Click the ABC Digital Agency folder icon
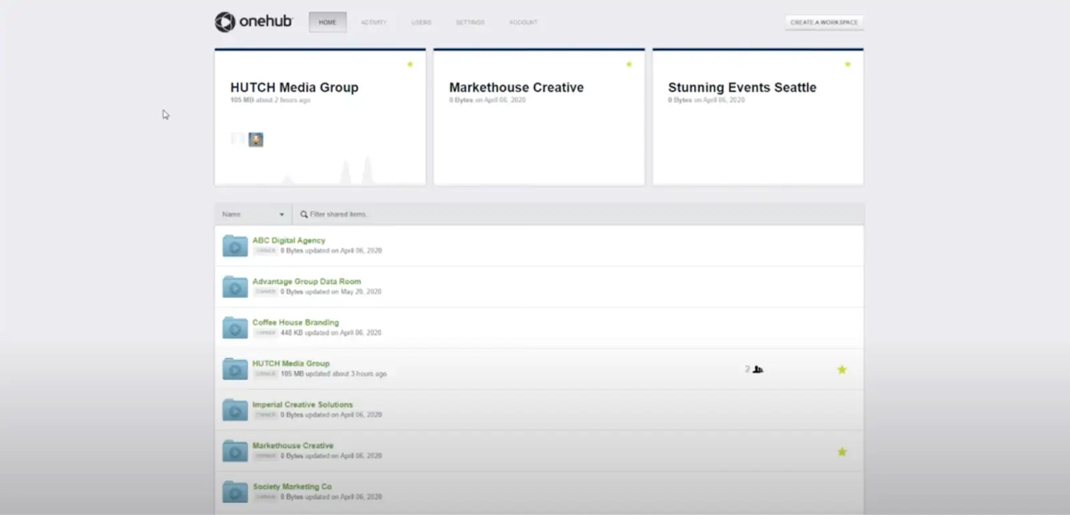The width and height of the screenshot is (1070, 515). point(235,246)
